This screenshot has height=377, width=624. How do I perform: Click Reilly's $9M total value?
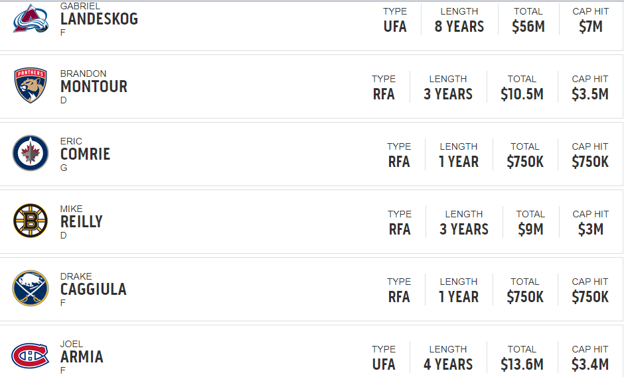[x=530, y=229]
